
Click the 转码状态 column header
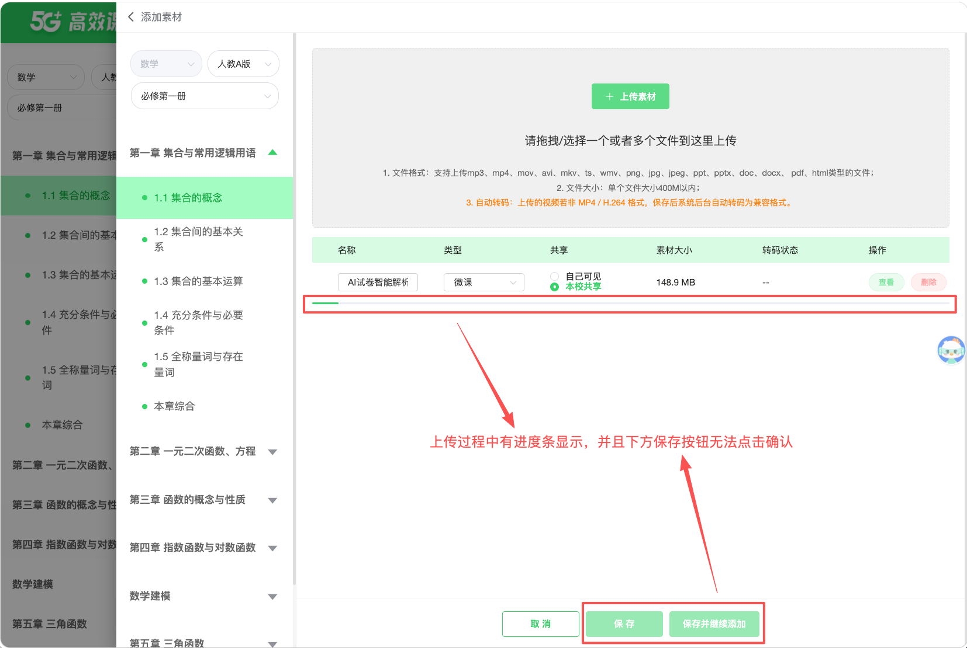[780, 250]
